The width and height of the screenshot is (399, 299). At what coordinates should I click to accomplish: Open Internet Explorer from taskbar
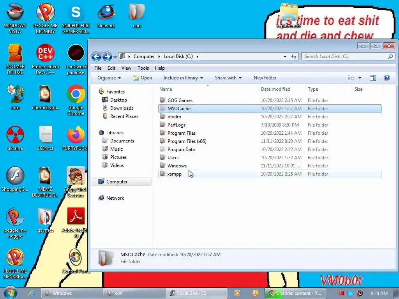point(31,293)
